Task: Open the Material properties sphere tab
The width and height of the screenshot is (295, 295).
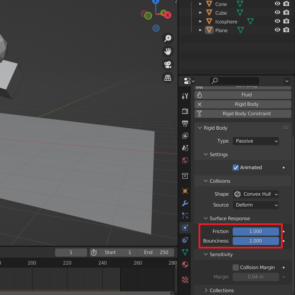Action: pyautogui.click(x=185, y=264)
